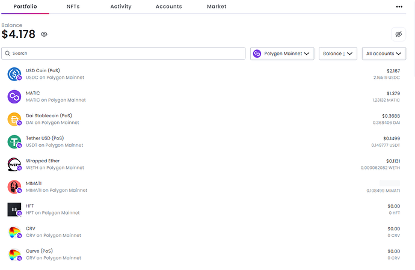Click the Tether USD token icon
The height and width of the screenshot is (270, 415).
tap(14, 142)
